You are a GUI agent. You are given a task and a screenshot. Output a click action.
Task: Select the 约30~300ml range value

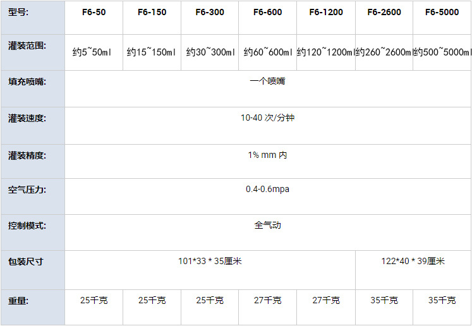[x=210, y=52]
